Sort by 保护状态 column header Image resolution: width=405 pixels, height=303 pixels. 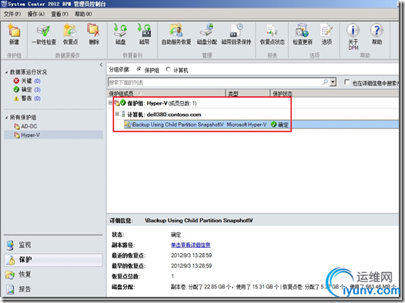tap(334, 93)
